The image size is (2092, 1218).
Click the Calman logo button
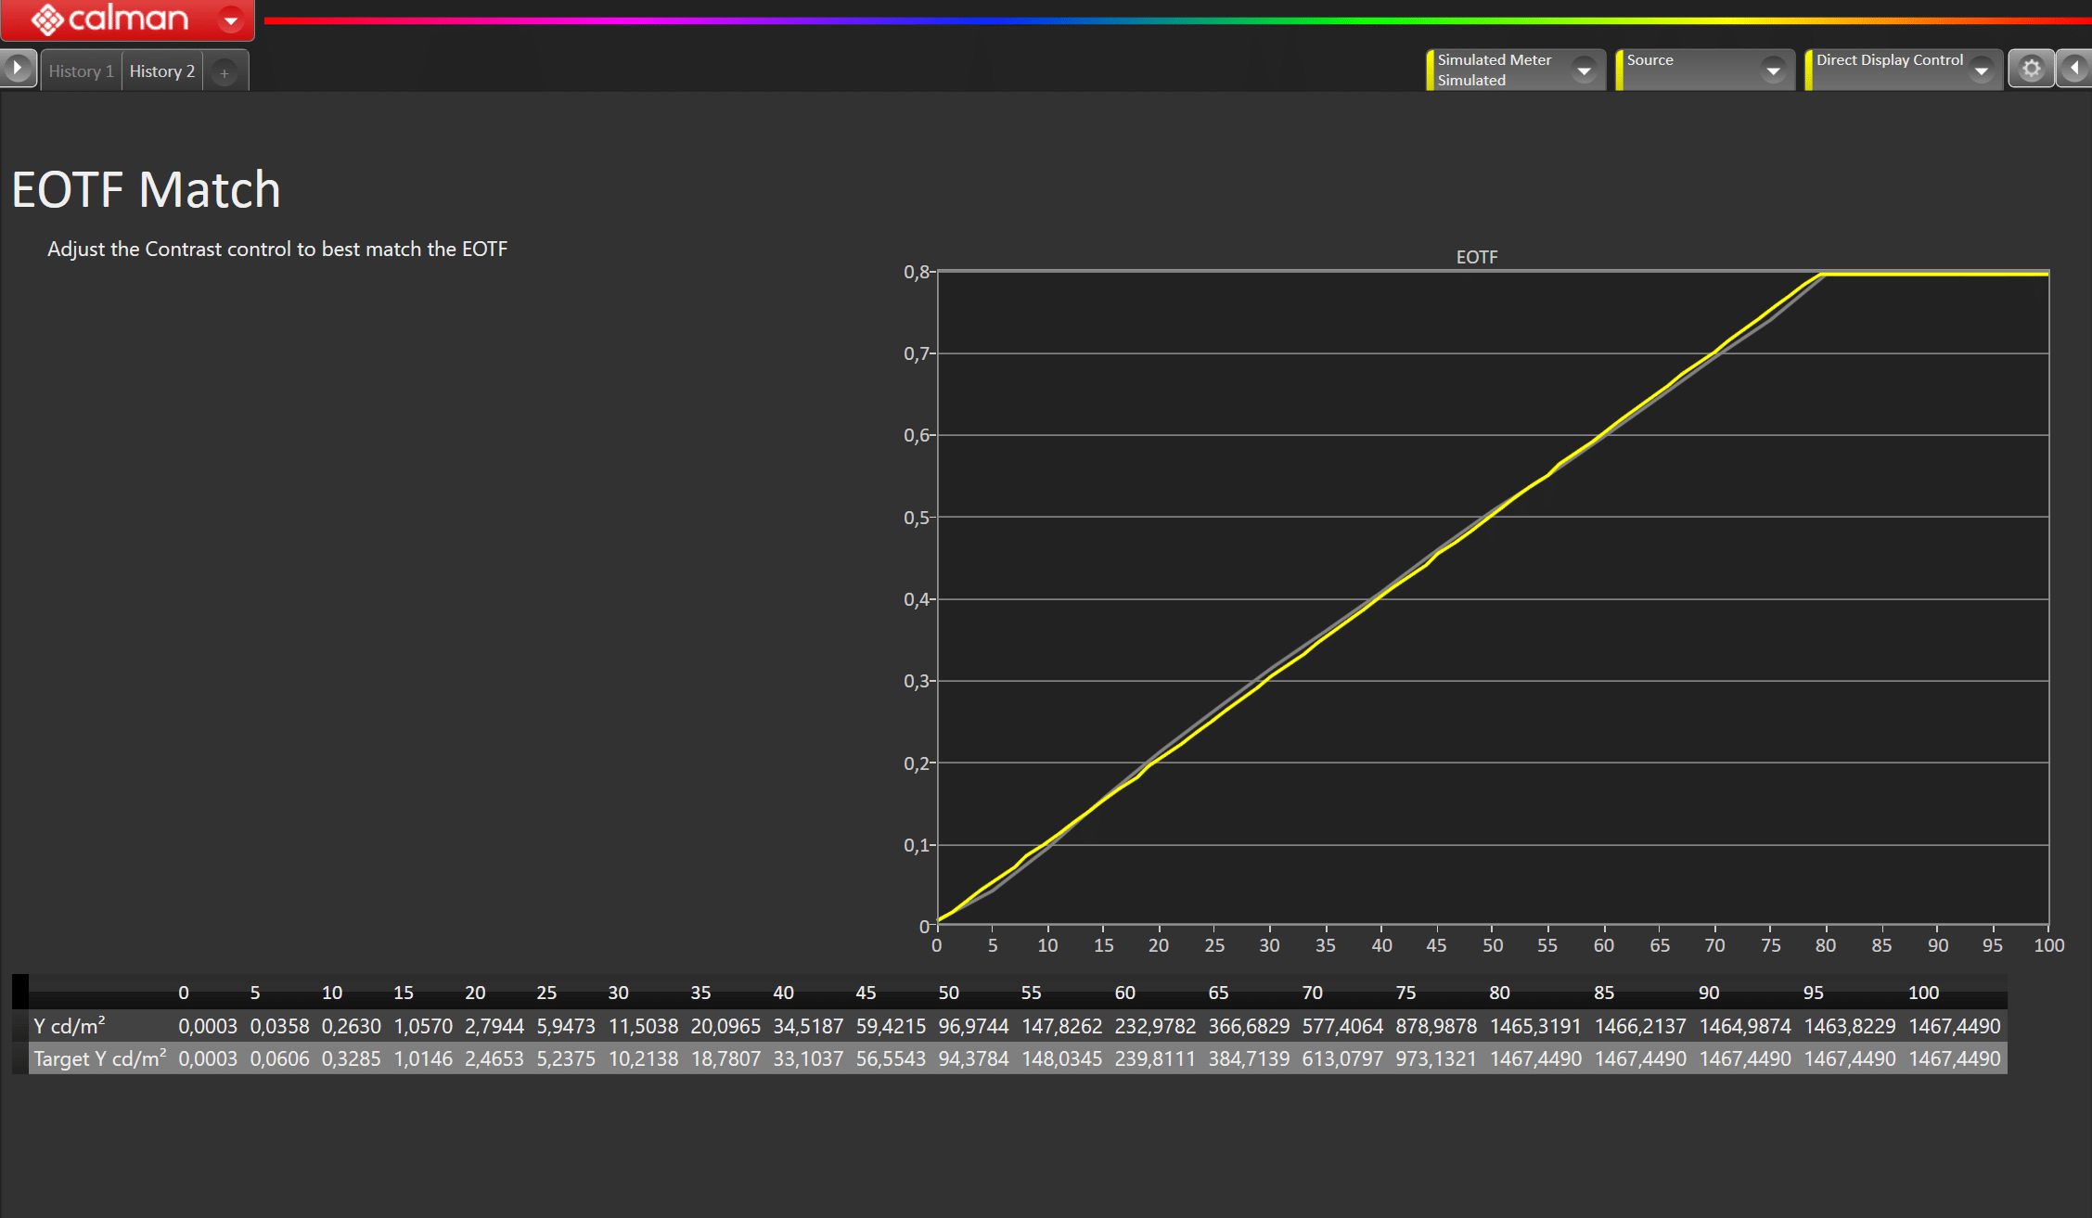[x=109, y=19]
